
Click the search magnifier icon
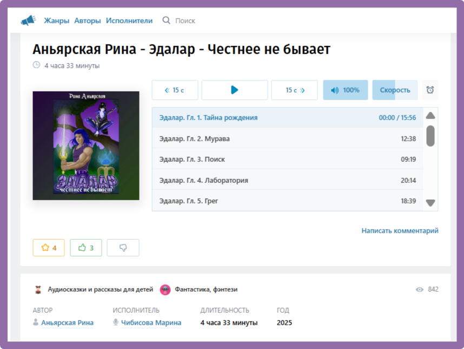[167, 21]
